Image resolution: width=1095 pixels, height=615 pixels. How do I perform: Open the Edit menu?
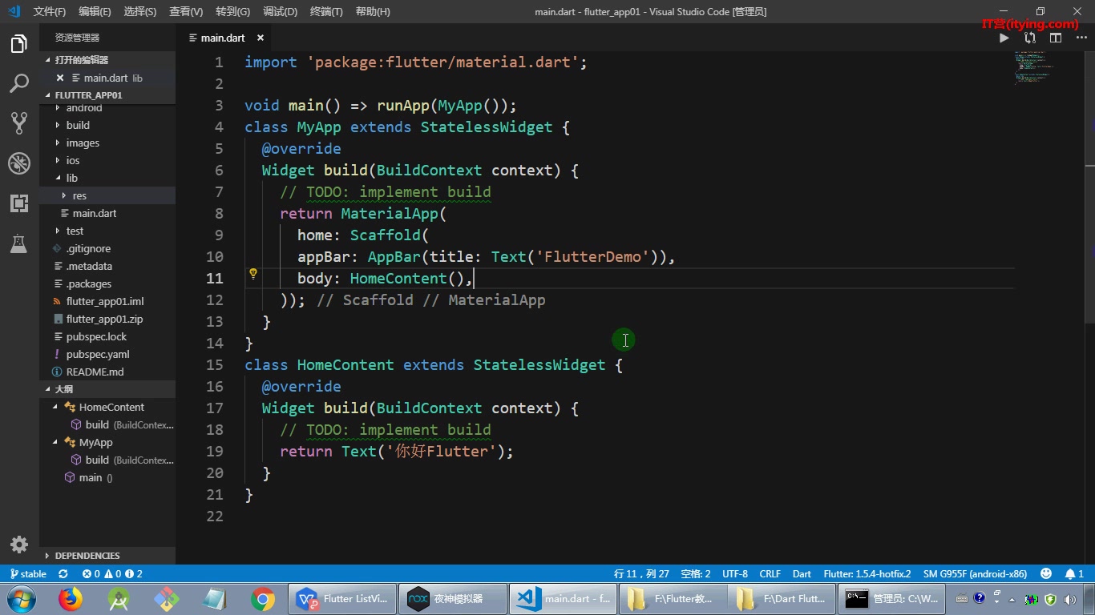pos(95,11)
